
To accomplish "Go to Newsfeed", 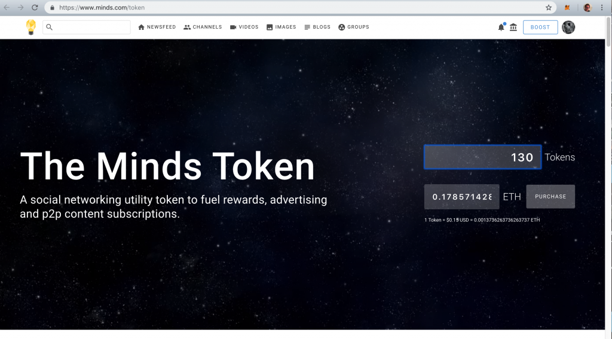I will point(157,27).
